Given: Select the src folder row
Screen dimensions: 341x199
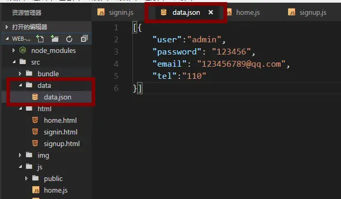Looking at the screenshot, I should click(47, 62).
